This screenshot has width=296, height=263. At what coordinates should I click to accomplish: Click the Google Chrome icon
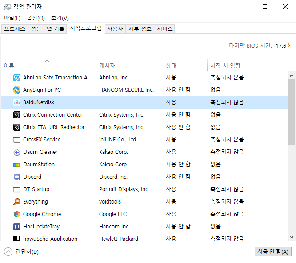(17, 214)
